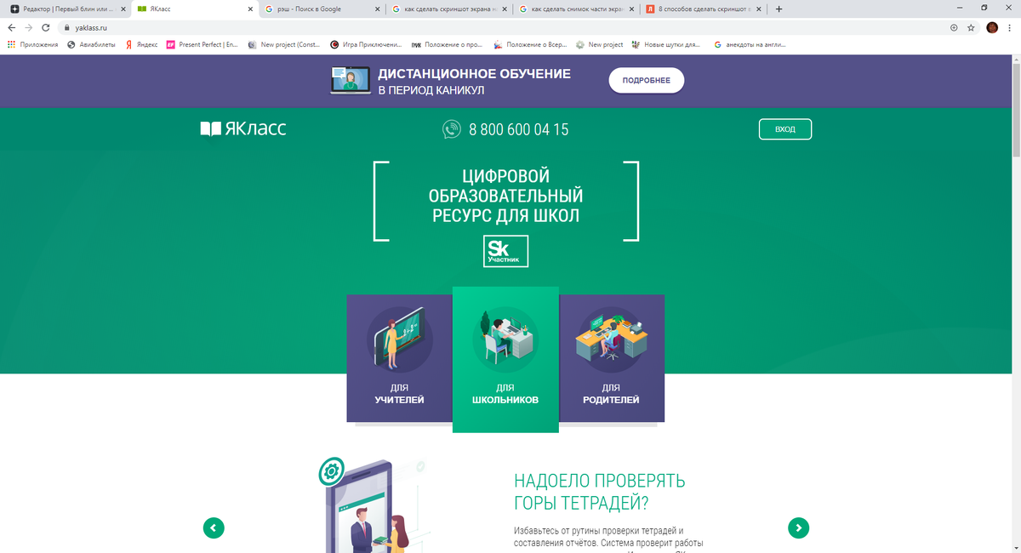Click the zoom icon in the address bar
1021x553 pixels.
point(953,27)
